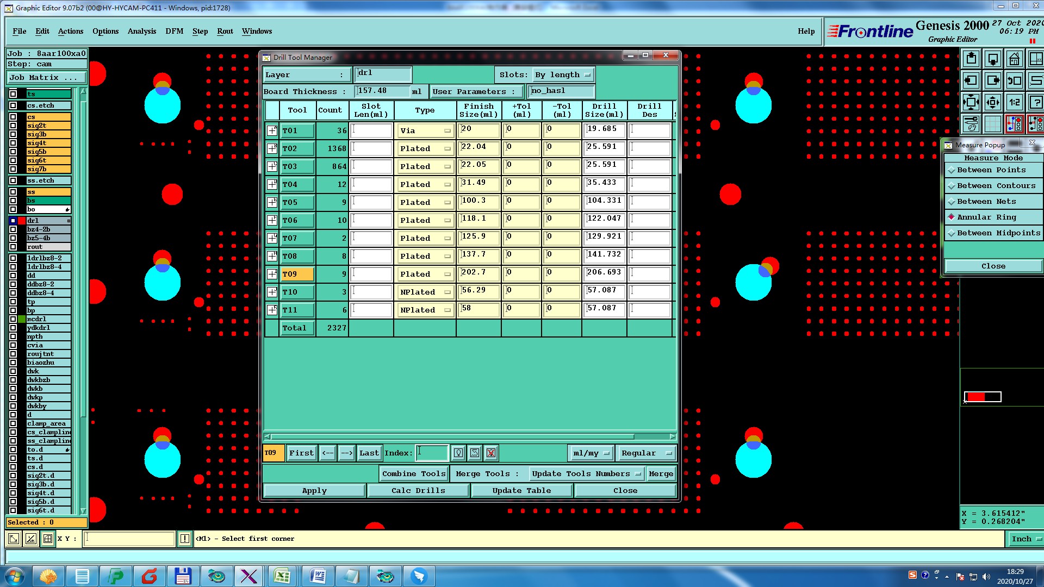Toggle the checkbox for layer sig2t
Viewport: 1044px width, 587px height.
[13, 126]
